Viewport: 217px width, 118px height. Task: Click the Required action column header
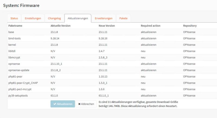pos(151,26)
